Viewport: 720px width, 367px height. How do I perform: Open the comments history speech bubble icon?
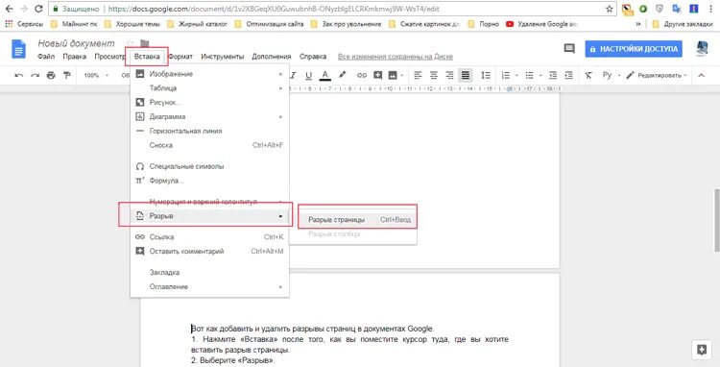pos(569,49)
